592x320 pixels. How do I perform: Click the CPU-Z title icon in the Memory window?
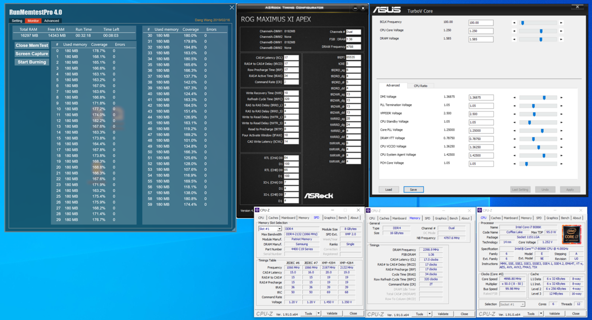click(368, 211)
